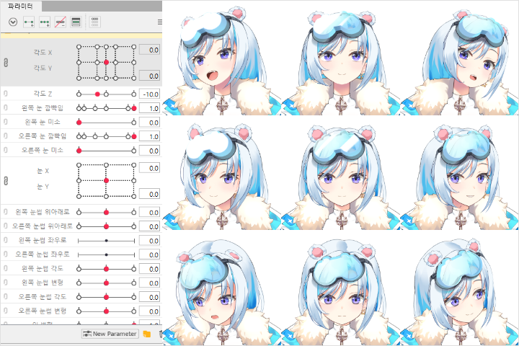Screen dimensions: 519x346
Task: Click the 각도 Z value field showing -10.0
Action: coord(150,94)
